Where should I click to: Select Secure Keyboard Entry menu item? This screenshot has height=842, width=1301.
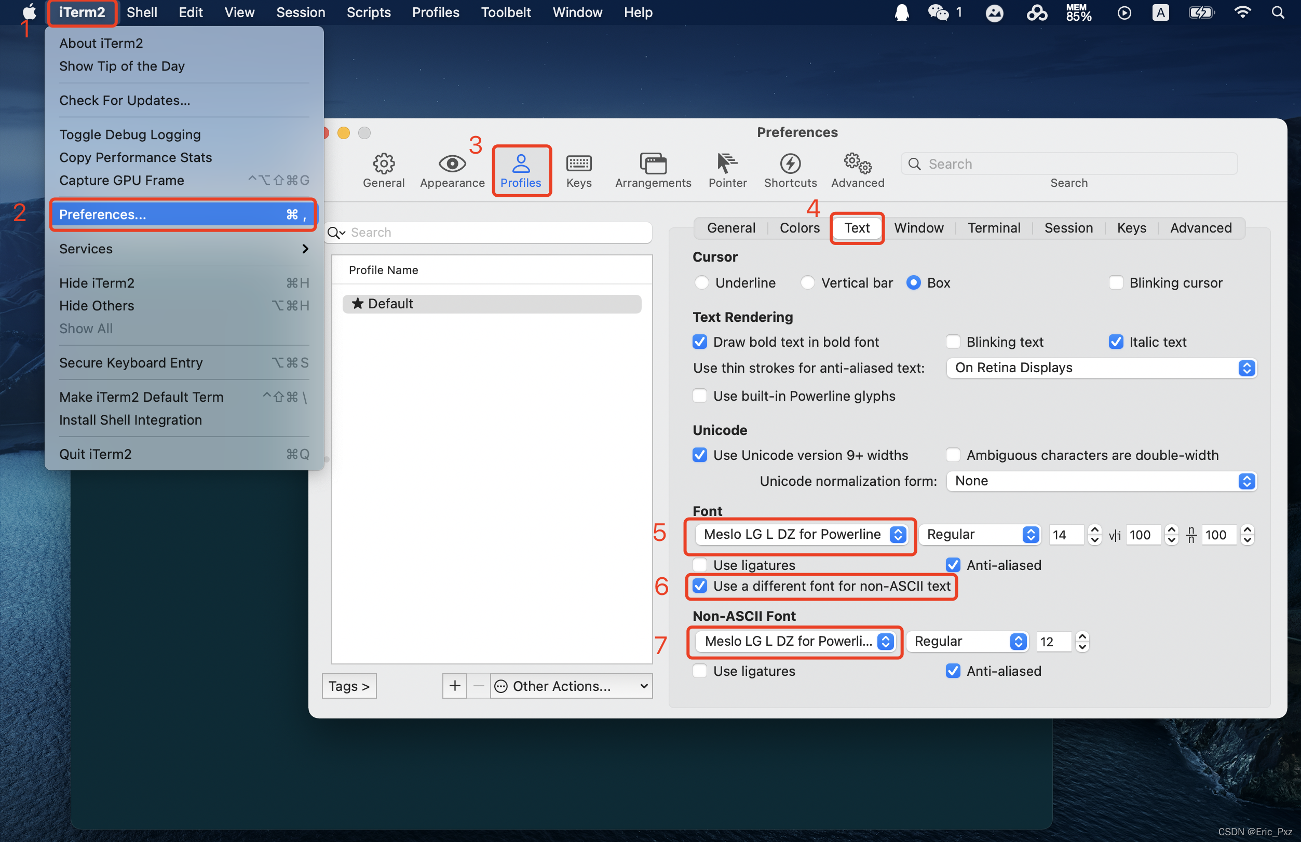pyautogui.click(x=184, y=362)
